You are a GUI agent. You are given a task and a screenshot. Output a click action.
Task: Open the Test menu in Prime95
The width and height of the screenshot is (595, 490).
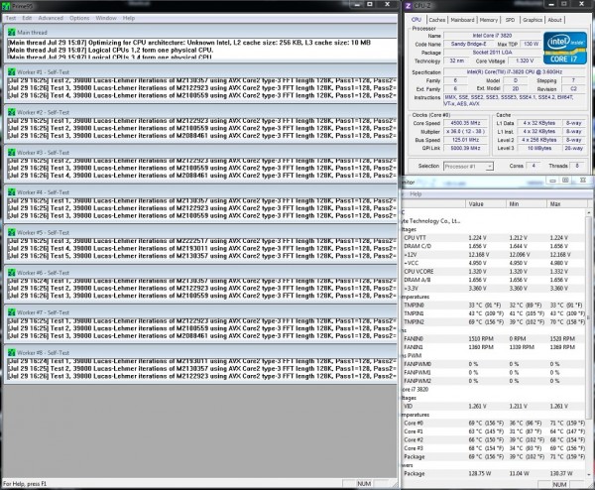coord(11,18)
